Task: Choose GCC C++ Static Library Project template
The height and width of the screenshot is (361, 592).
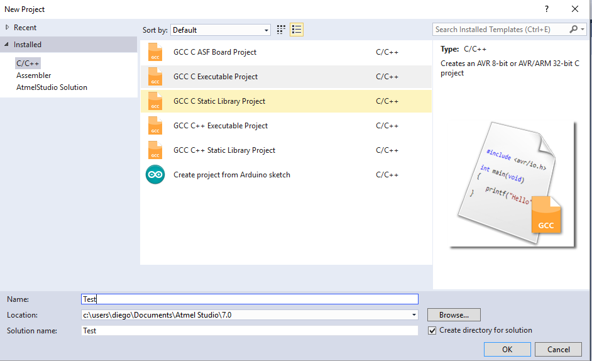Action: click(x=286, y=150)
